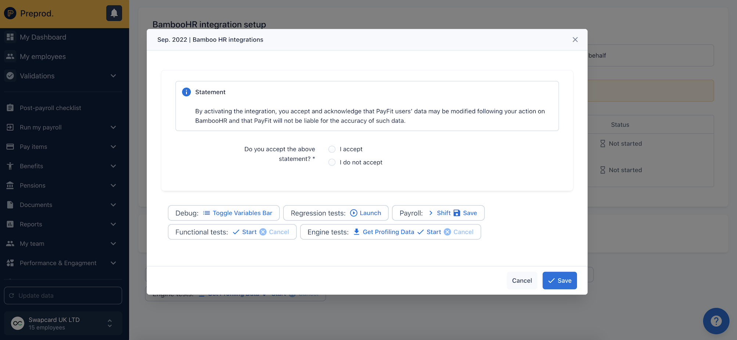
Task: Click the My team group icon
Action: click(10, 243)
